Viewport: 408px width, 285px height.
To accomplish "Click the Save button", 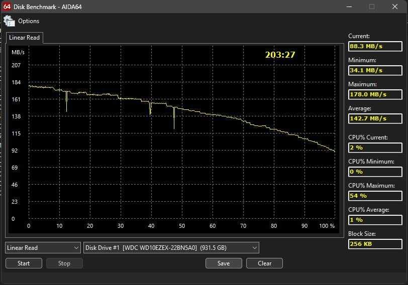I will click(224, 263).
